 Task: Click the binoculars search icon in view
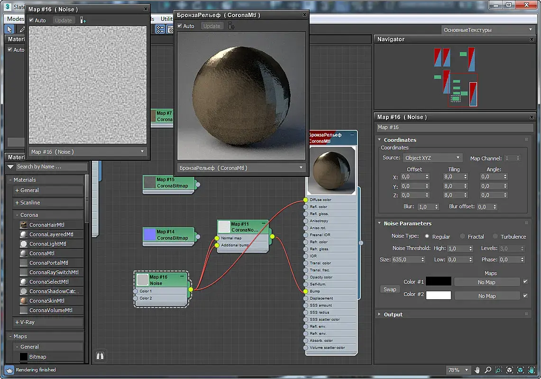(x=100, y=356)
